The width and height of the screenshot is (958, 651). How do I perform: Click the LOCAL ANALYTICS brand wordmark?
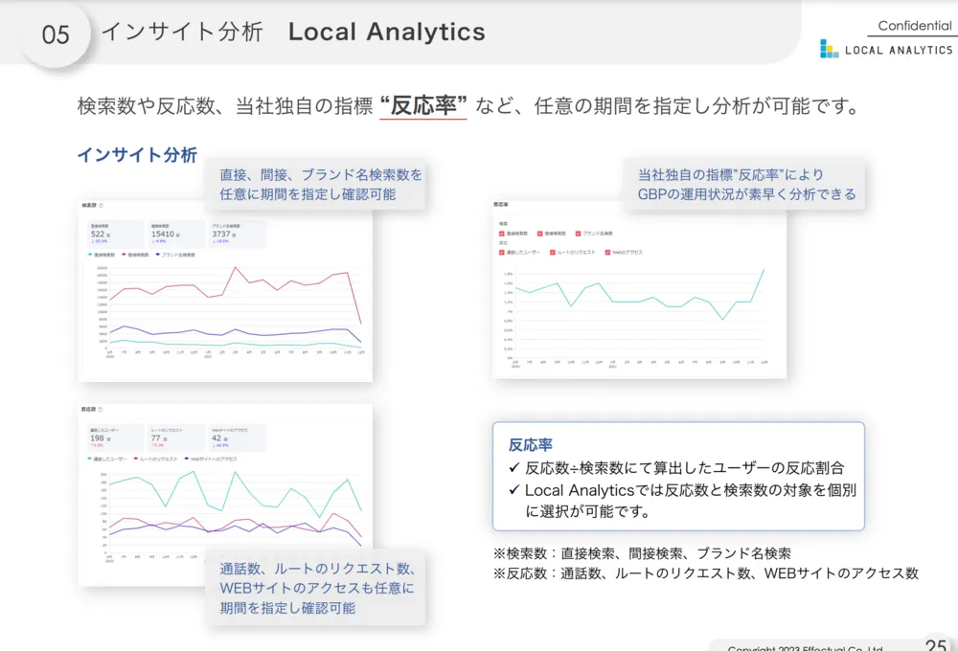(899, 50)
